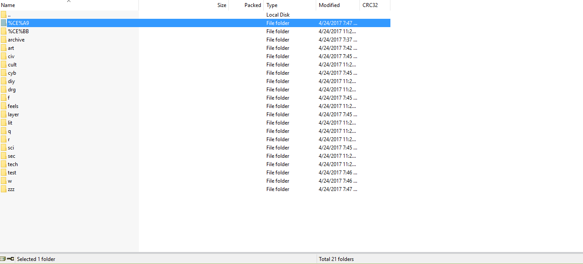The width and height of the screenshot is (583, 264).
Task: Click the folder icon of %CE%BB
Action: (3, 31)
